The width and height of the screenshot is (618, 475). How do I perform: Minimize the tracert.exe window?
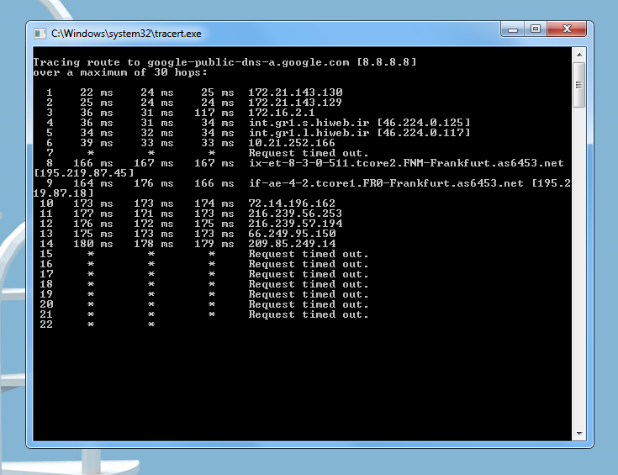click(514, 30)
